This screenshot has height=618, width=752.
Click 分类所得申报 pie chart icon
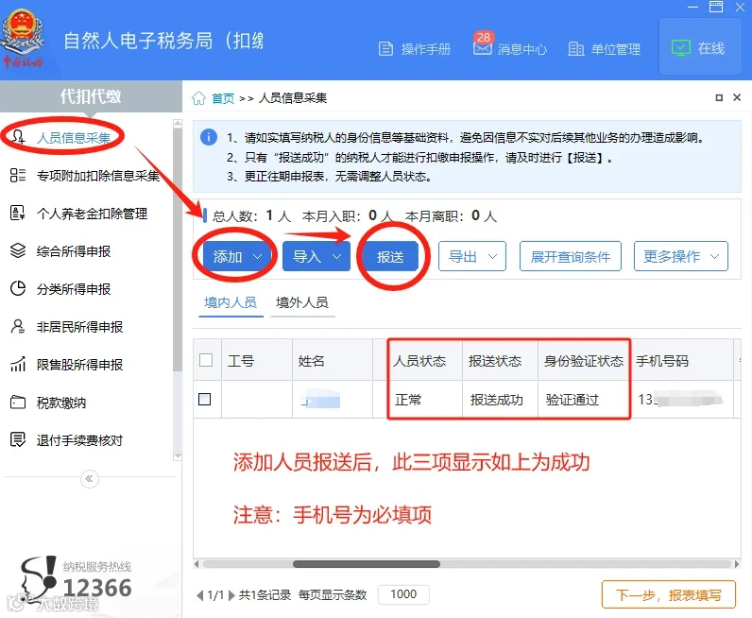(x=18, y=288)
